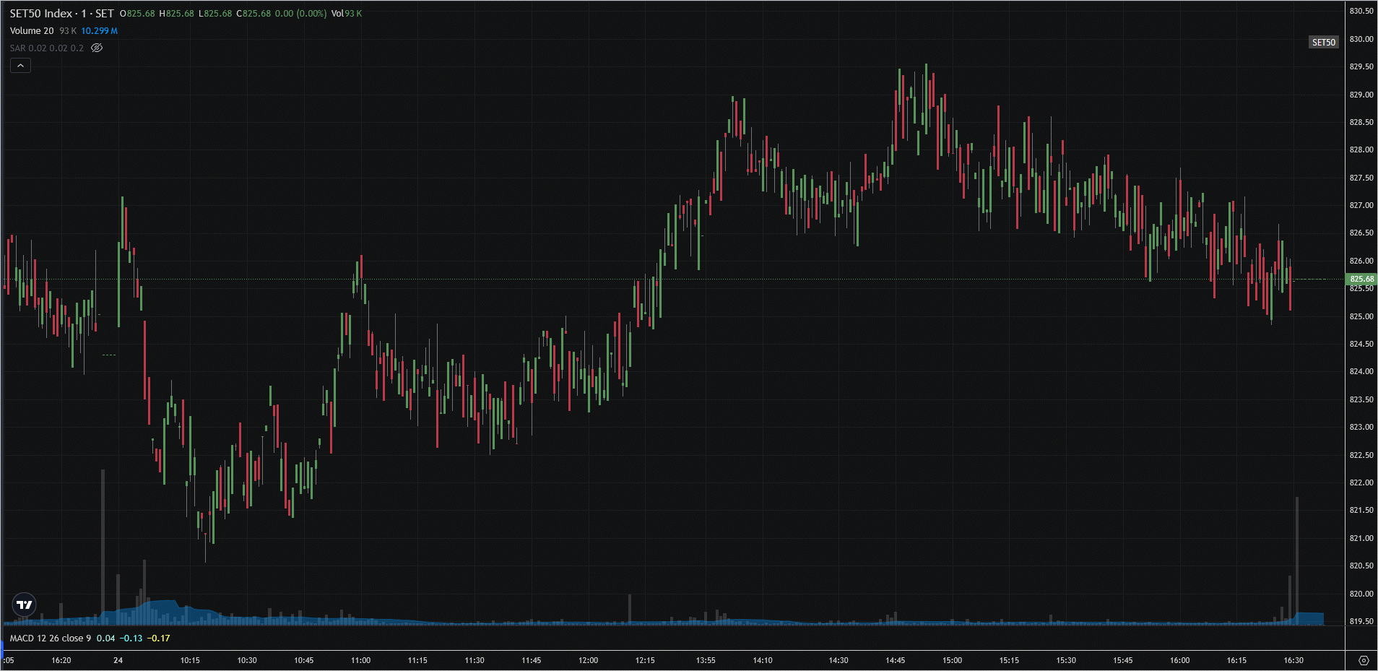Click the 830.00 level on price scale
Image resolution: width=1378 pixels, height=671 pixels.
(x=1361, y=39)
